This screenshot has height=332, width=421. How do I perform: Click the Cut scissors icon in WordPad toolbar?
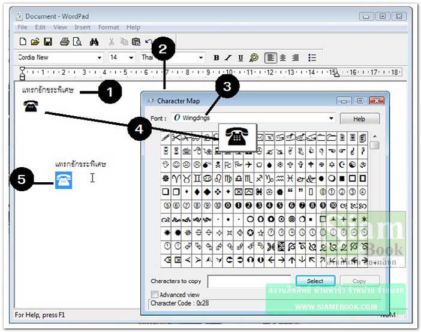111,41
